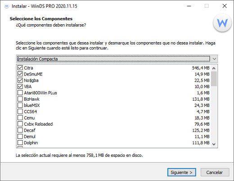The height and width of the screenshot is (181, 234).
Task: Enable the Demul checkbox
Action: point(20,137)
